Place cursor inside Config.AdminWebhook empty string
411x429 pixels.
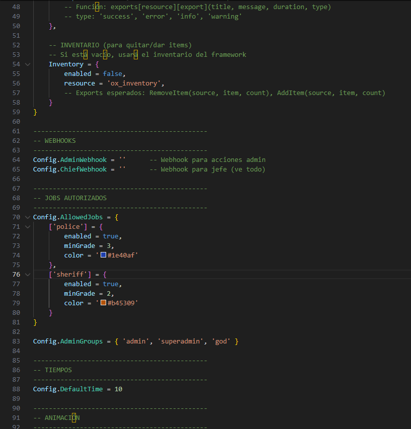point(122,160)
